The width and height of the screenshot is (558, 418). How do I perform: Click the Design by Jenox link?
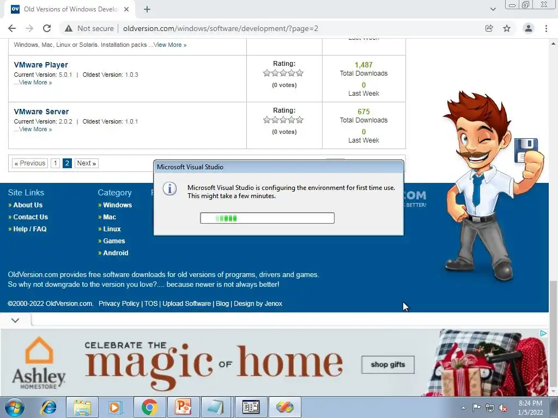258,304
